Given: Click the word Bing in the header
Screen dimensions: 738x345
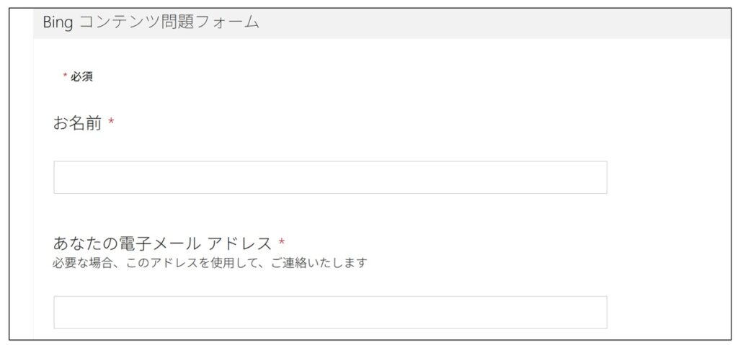Looking at the screenshot, I should 58,22.
